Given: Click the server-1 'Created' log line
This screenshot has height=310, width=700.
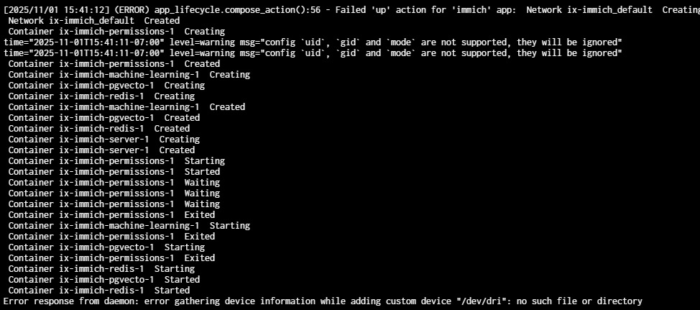Looking at the screenshot, I should (x=101, y=150).
